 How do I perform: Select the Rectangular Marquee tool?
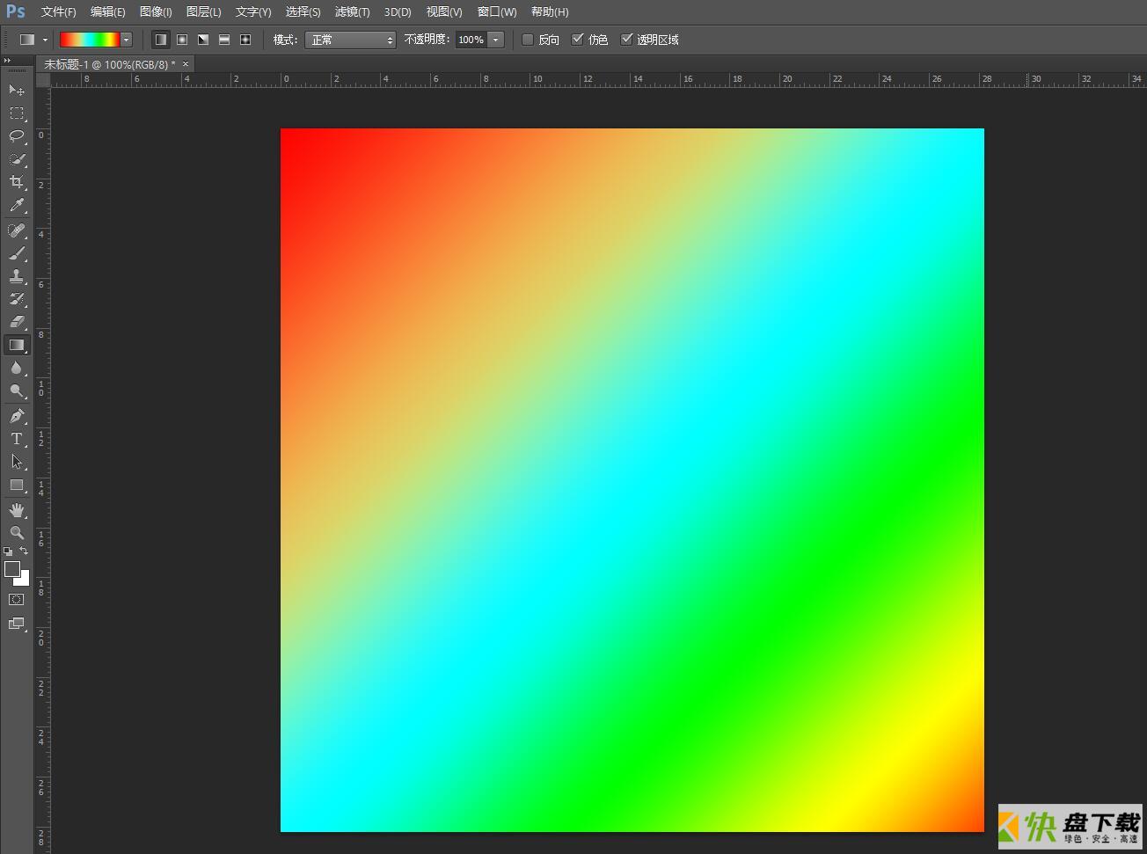coord(17,113)
